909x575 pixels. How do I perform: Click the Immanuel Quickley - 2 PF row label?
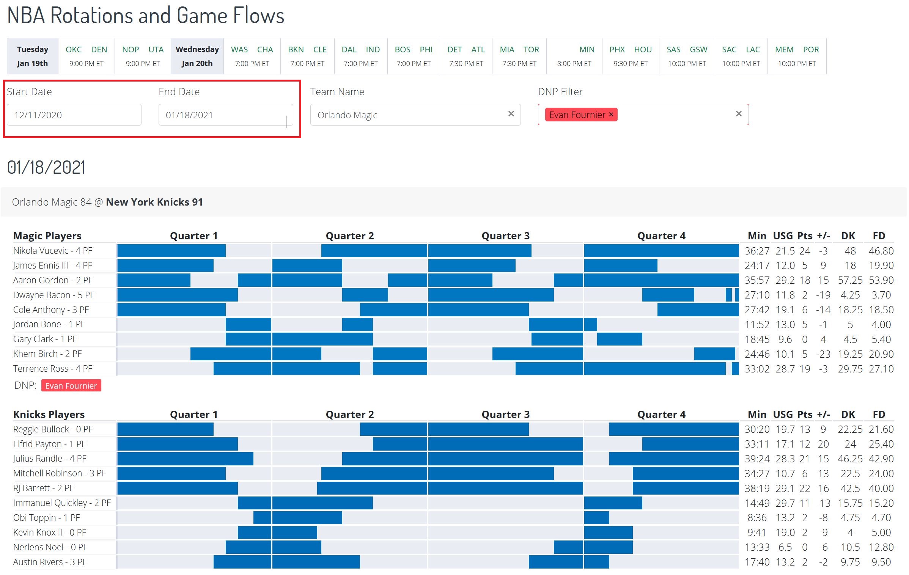click(62, 503)
